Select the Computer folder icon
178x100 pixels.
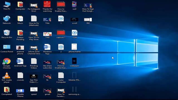tap(20, 6)
